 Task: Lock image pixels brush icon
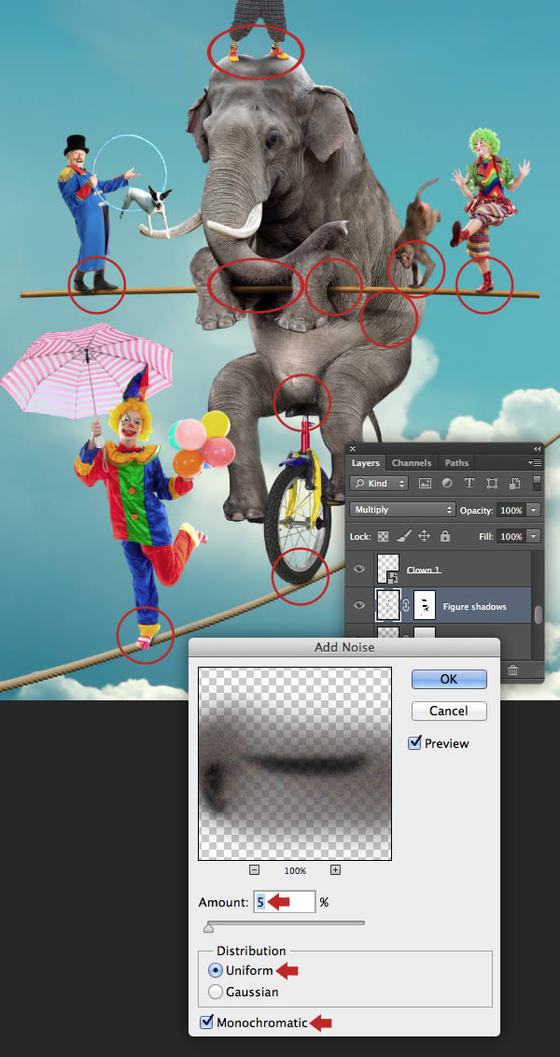[403, 537]
